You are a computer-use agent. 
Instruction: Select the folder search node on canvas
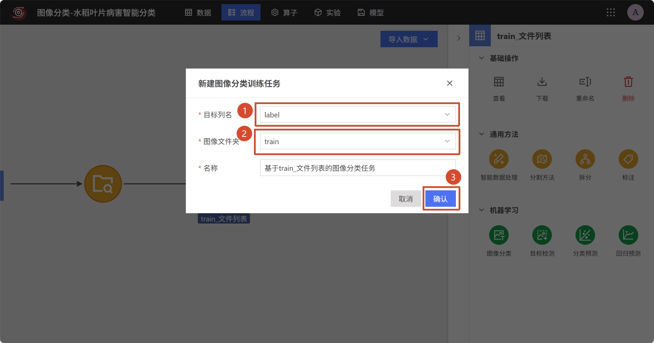tap(103, 184)
